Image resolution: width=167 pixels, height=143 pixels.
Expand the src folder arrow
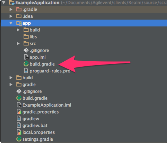click(18, 44)
